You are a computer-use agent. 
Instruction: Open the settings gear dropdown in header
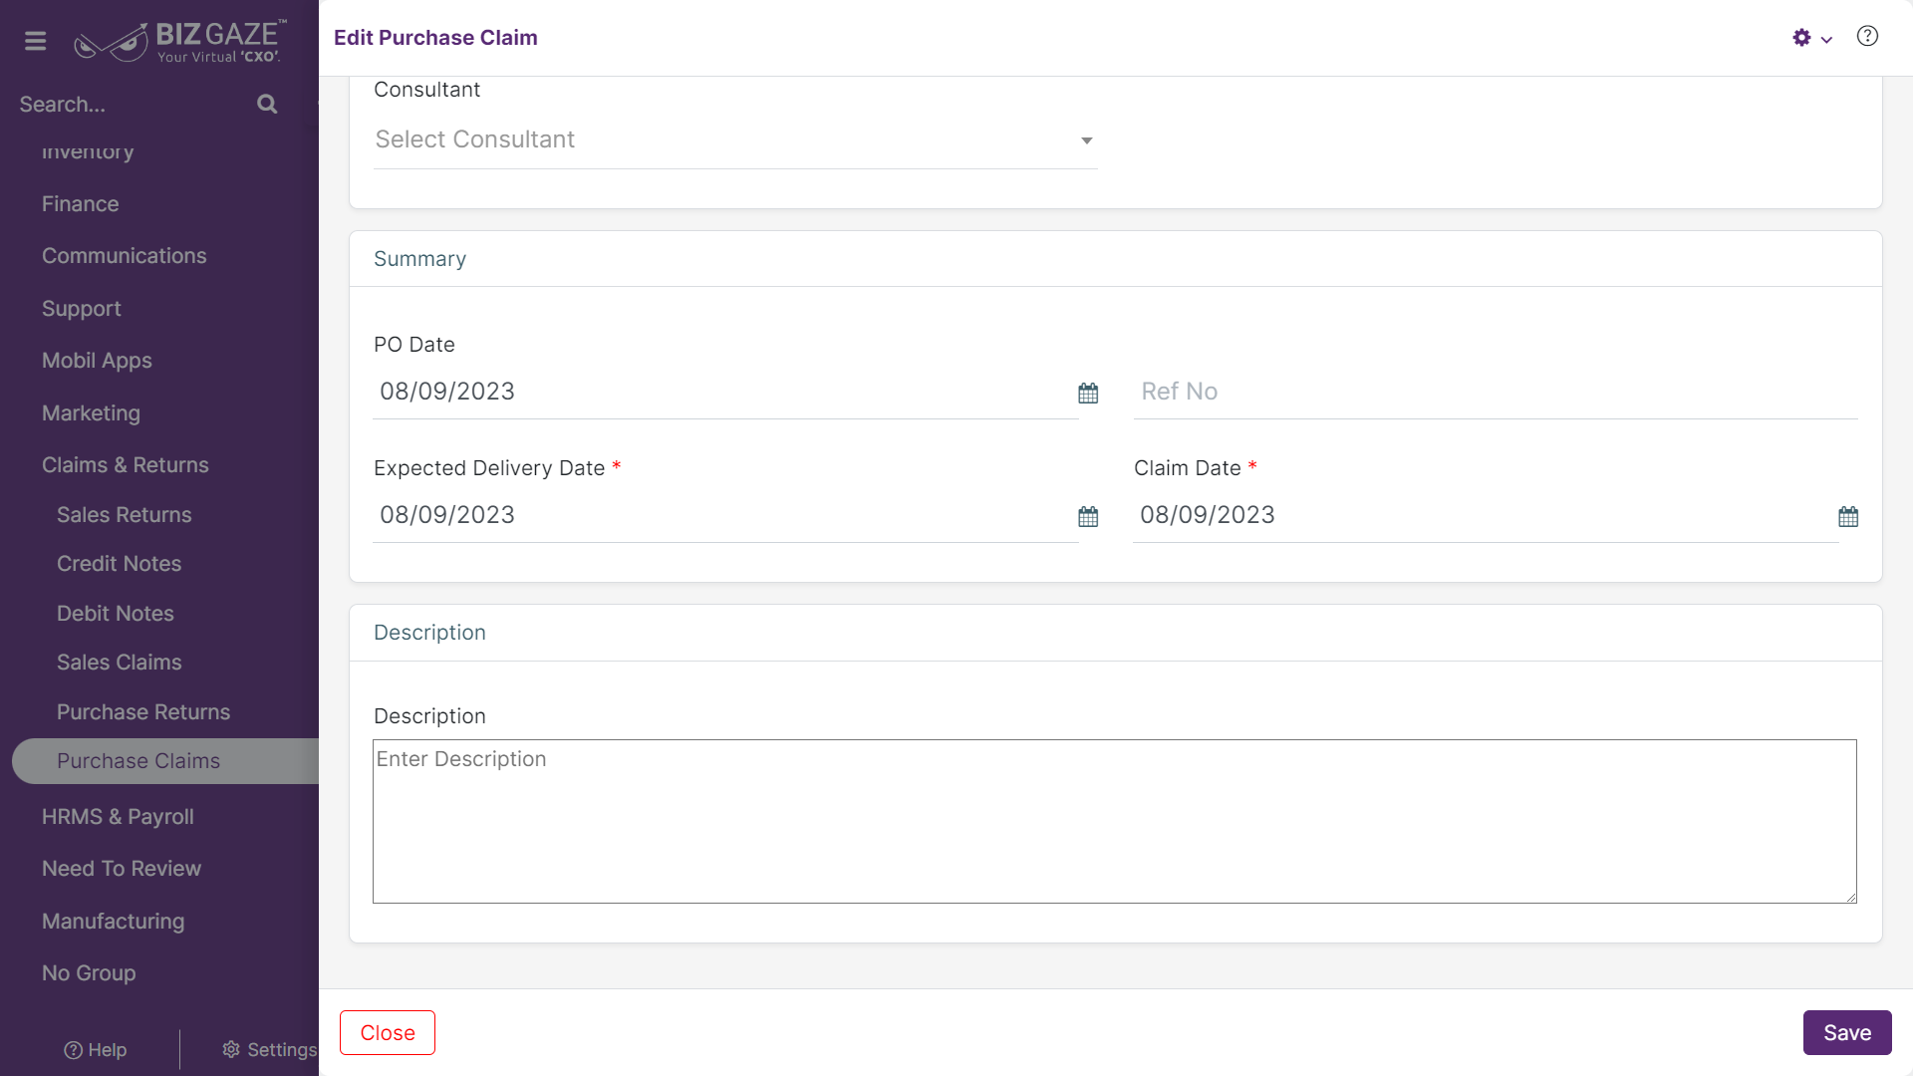coord(1811,38)
